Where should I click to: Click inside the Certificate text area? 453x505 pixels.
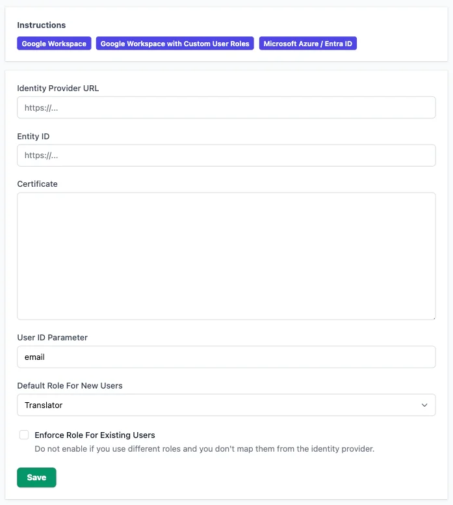click(x=226, y=256)
